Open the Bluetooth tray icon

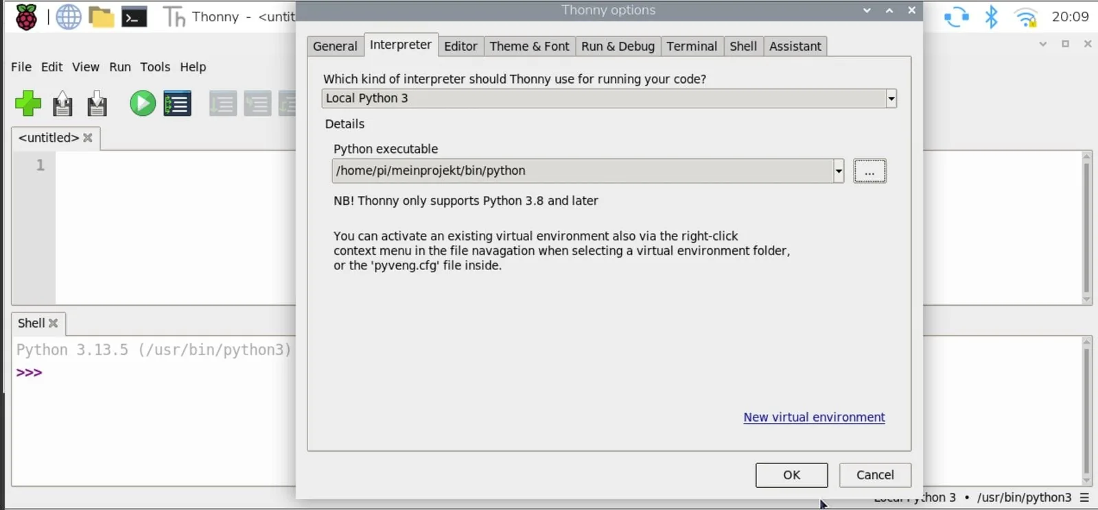pyautogui.click(x=991, y=16)
